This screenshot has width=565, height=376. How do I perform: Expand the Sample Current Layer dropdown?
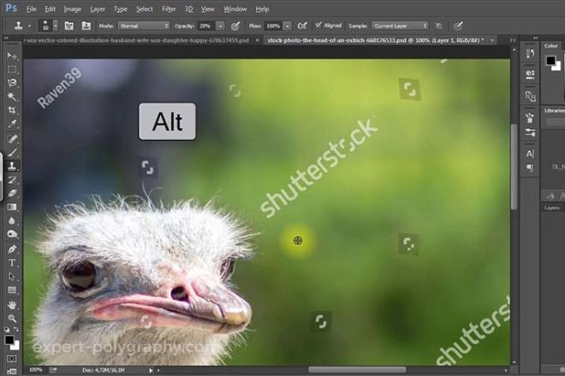(400, 26)
